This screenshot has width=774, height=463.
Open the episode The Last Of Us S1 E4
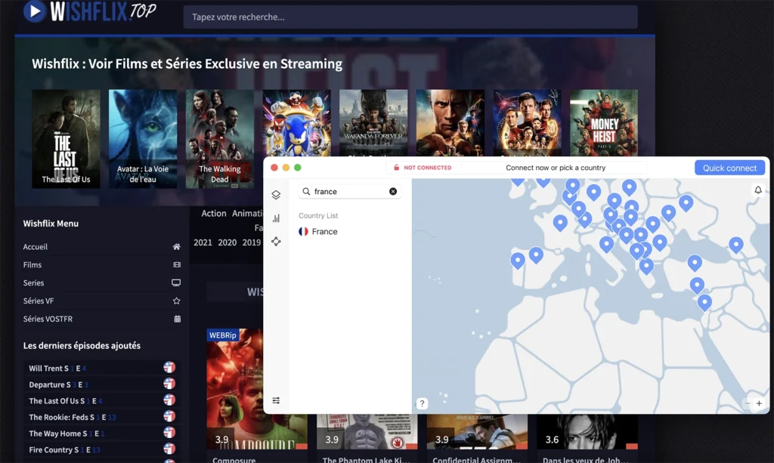point(65,401)
